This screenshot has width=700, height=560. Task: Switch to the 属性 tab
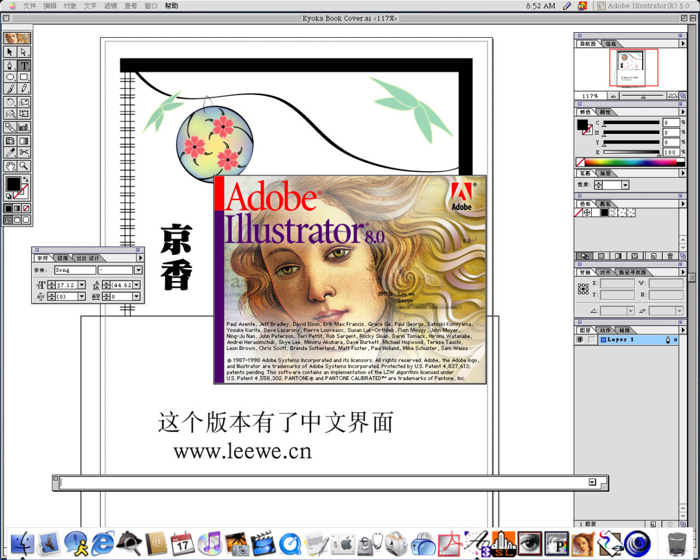tap(605, 112)
